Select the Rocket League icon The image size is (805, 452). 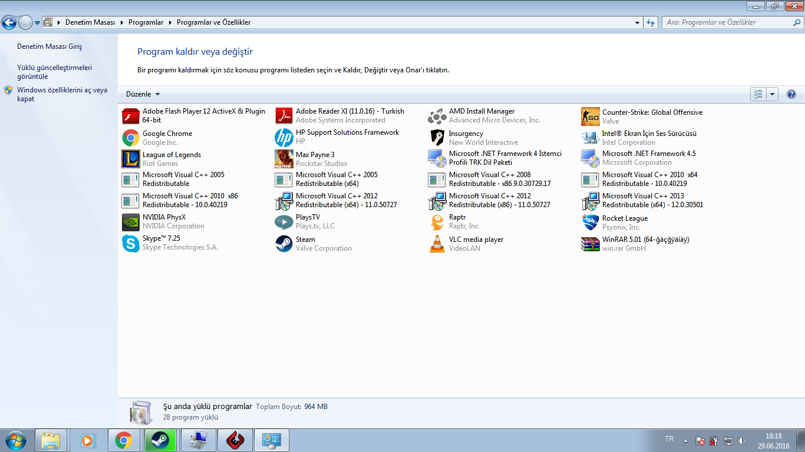(590, 222)
